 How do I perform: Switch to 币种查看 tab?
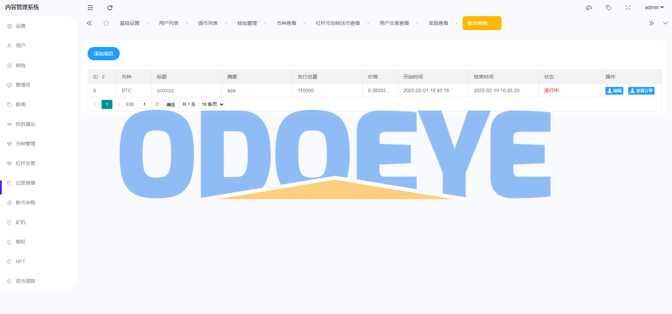[286, 23]
